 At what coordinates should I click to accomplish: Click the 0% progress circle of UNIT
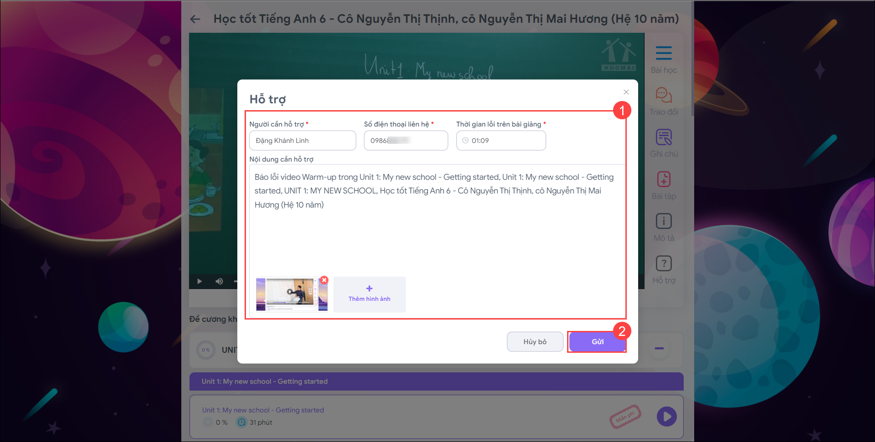206,350
